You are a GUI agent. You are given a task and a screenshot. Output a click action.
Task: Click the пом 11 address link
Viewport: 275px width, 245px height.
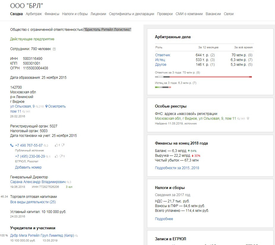(x=16, y=111)
